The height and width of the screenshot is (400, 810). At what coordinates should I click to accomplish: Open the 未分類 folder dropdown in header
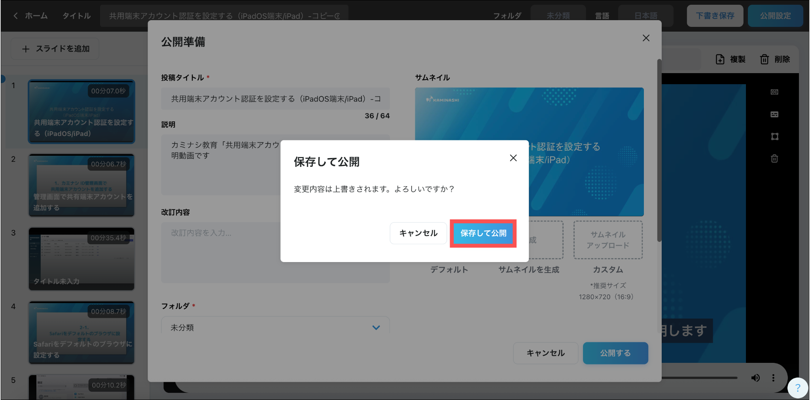[x=558, y=16]
